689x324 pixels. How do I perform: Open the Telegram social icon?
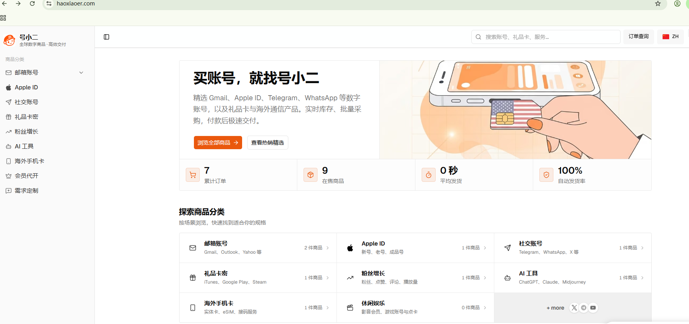pyautogui.click(x=584, y=308)
